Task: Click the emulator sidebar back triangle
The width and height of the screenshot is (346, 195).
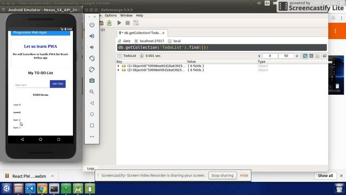Action: (x=92, y=103)
